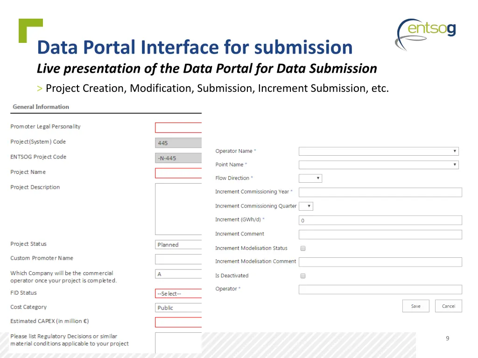Open the Project Status Planned dropdown
Screen dimensions: 478x358
point(178,245)
